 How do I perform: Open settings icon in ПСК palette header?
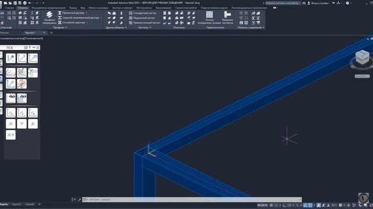click(26, 48)
